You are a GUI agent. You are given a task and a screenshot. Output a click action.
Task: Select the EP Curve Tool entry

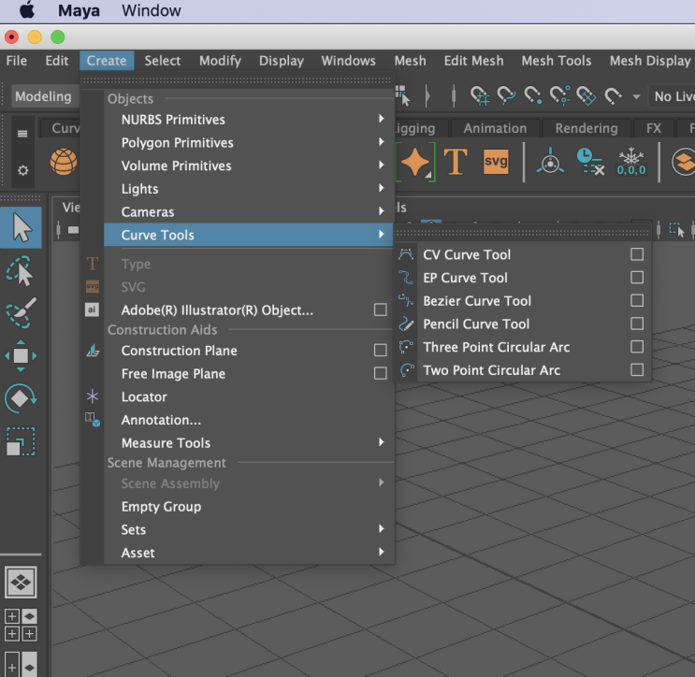465,278
